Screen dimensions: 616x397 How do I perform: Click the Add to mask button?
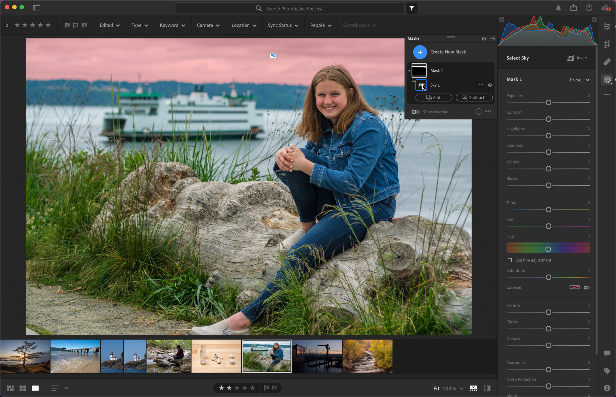tap(433, 97)
